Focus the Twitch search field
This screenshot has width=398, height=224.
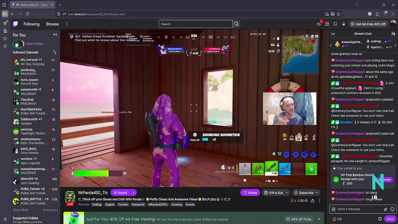point(196,24)
